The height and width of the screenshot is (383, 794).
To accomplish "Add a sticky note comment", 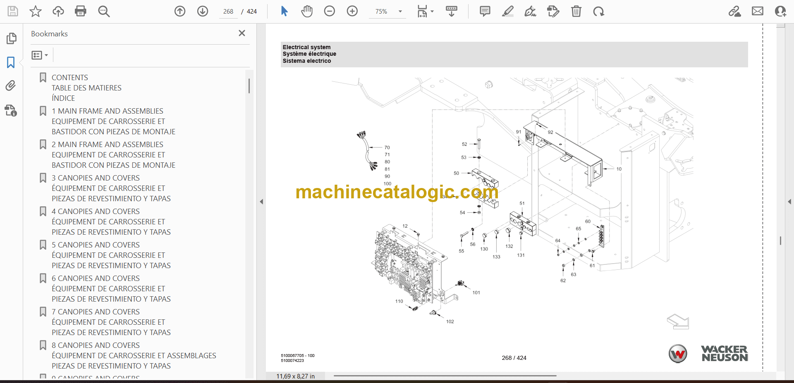I will 485,11.
